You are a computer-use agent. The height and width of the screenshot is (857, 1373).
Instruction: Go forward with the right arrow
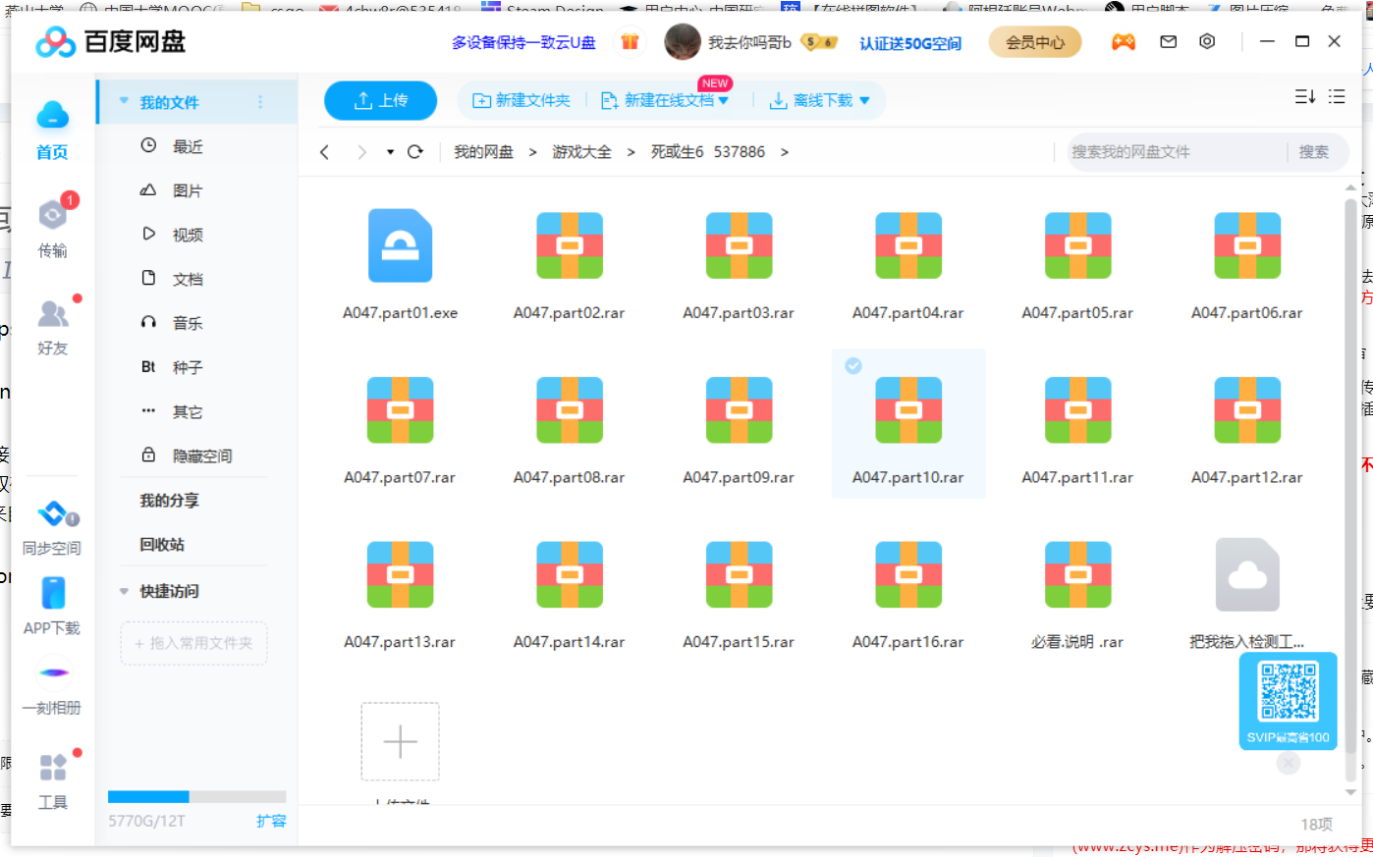click(362, 152)
